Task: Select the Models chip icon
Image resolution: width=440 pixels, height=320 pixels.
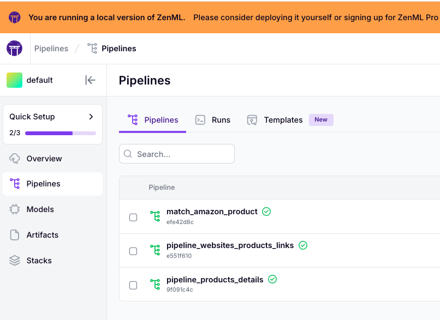Action: coord(15,209)
